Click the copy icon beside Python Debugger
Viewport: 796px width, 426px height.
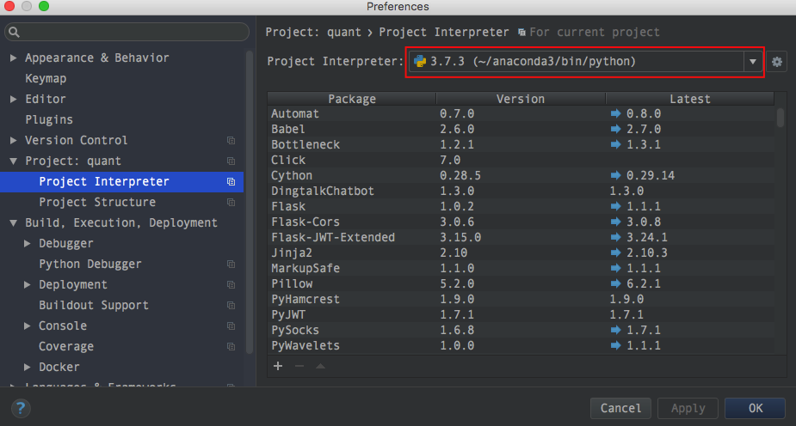pos(231,265)
